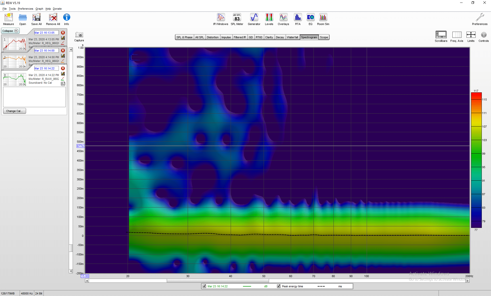Viewport: 491px width, 296px height.
Task: Launch the SPL Meter
Action: point(237,19)
